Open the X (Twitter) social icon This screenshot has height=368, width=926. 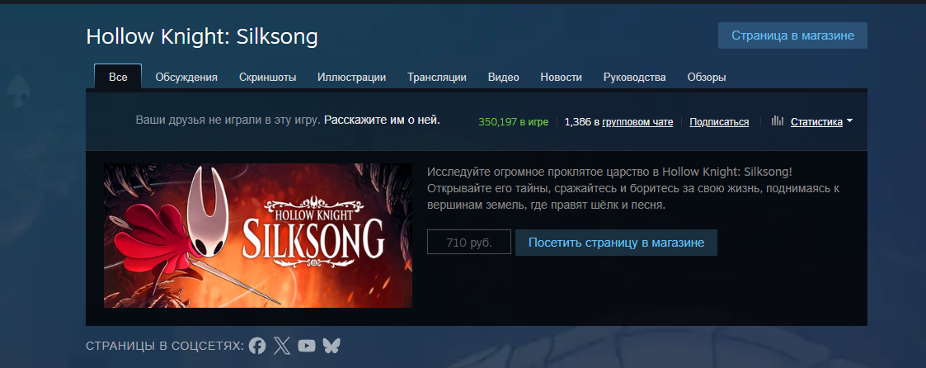tap(282, 346)
